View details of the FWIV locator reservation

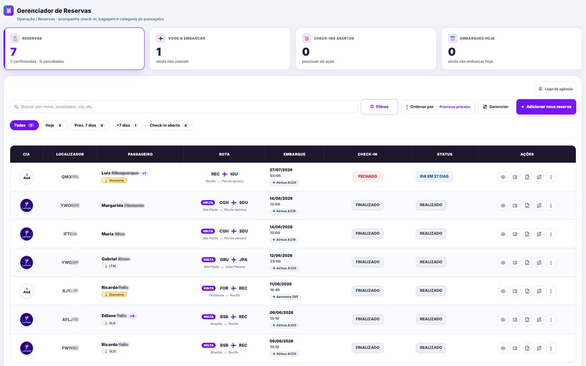pos(503,348)
